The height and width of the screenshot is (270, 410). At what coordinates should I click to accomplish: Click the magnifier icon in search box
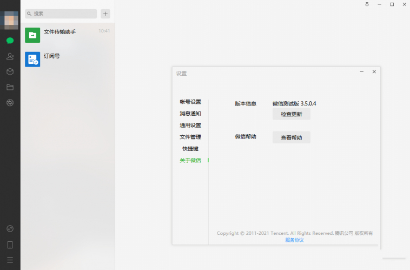click(x=29, y=14)
